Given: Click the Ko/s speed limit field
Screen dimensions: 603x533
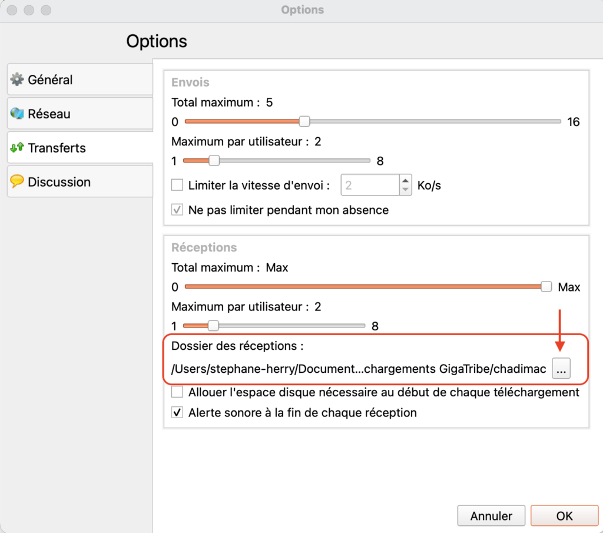Looking at the screenshot, I should (370, 186).
